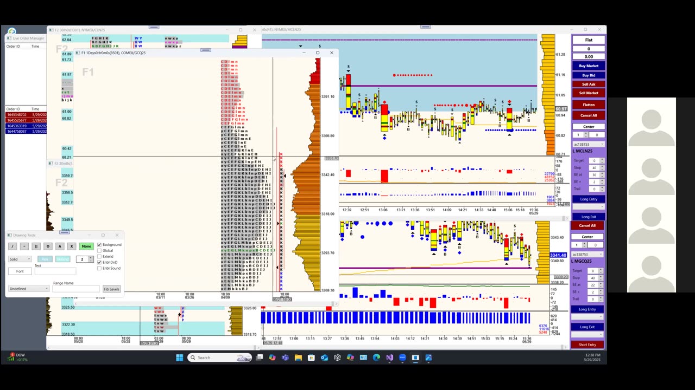695x390 pixels.
Task: Click Long Entry in the MGCQ25 panel
Action: coord(587,309)
